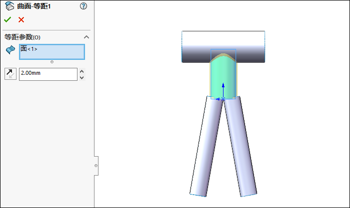Viewport: 350px width, 208px height.
Task: Click the blue origin arrow in viewport
Action: [223, 91]
